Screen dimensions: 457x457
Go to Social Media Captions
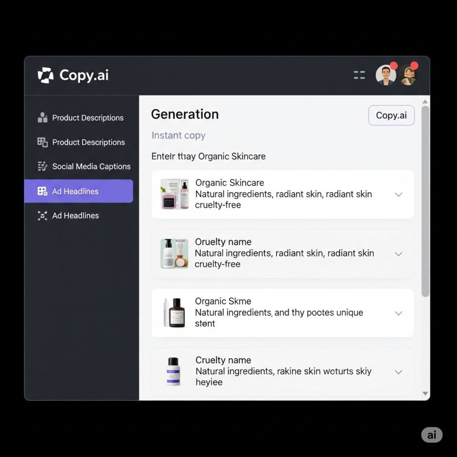pyautogui.click(x=84, y=166)
